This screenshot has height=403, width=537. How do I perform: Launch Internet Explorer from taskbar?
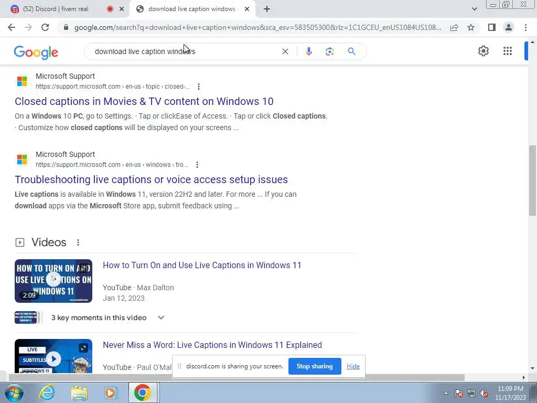click(x=47, y=393)
